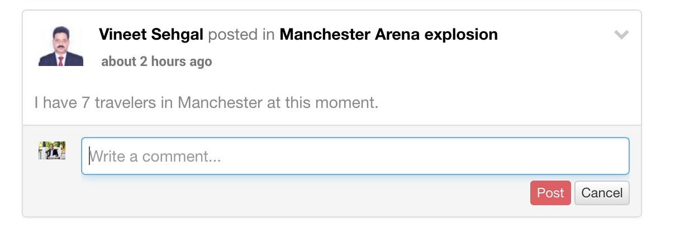
Task: Click the red Post button
Action: (550, 193)
